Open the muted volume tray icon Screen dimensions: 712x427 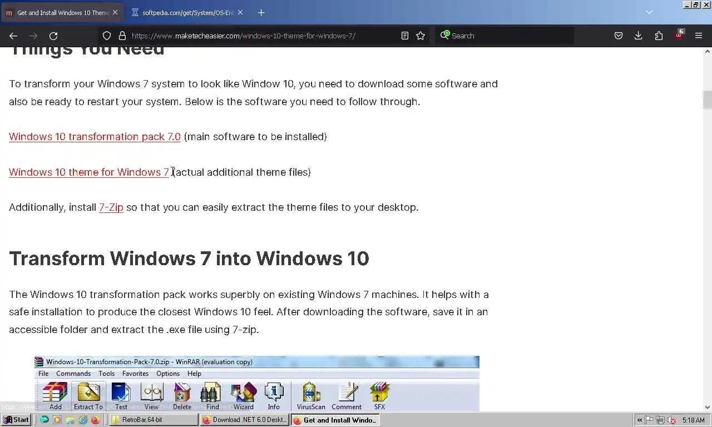point(671,420)
